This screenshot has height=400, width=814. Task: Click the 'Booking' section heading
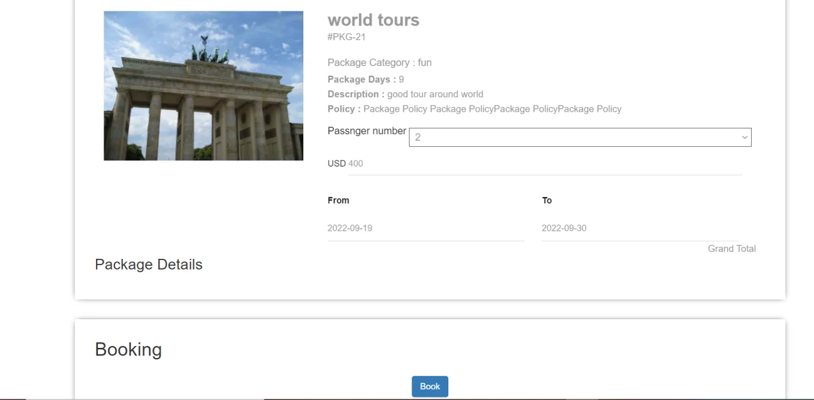coord(128,350)
